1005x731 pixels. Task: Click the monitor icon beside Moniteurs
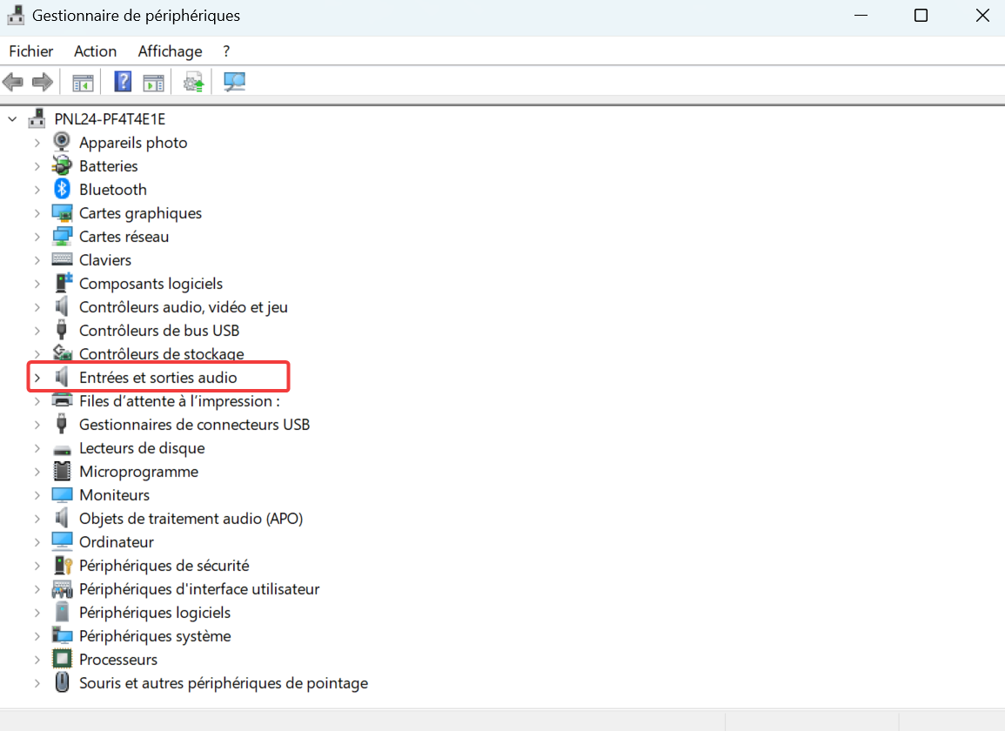[62, 495]
